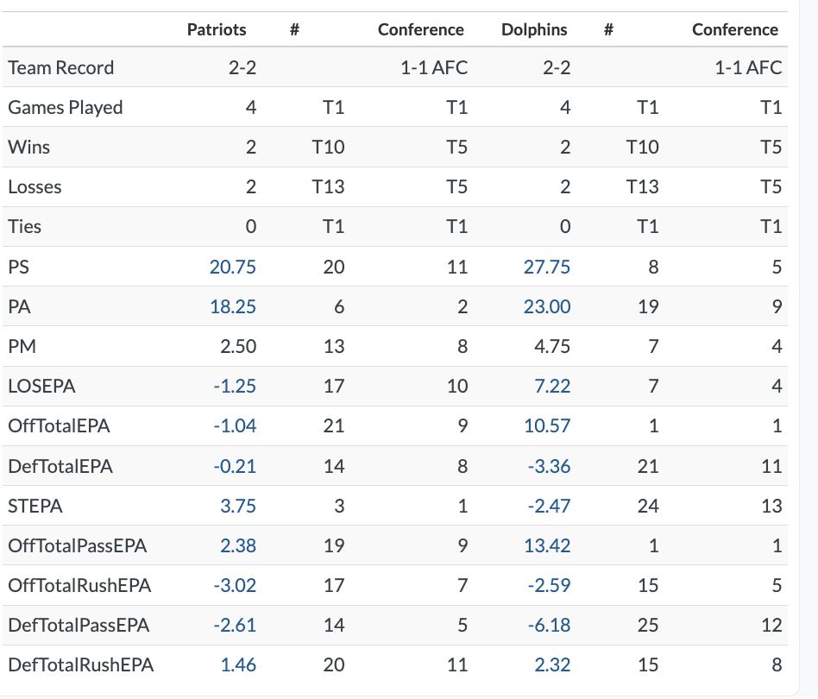Viewport: 818px width, 699px height.
Task: View Patriots DefTotalEPA value -0.21
Action: [x=235, y=466]
